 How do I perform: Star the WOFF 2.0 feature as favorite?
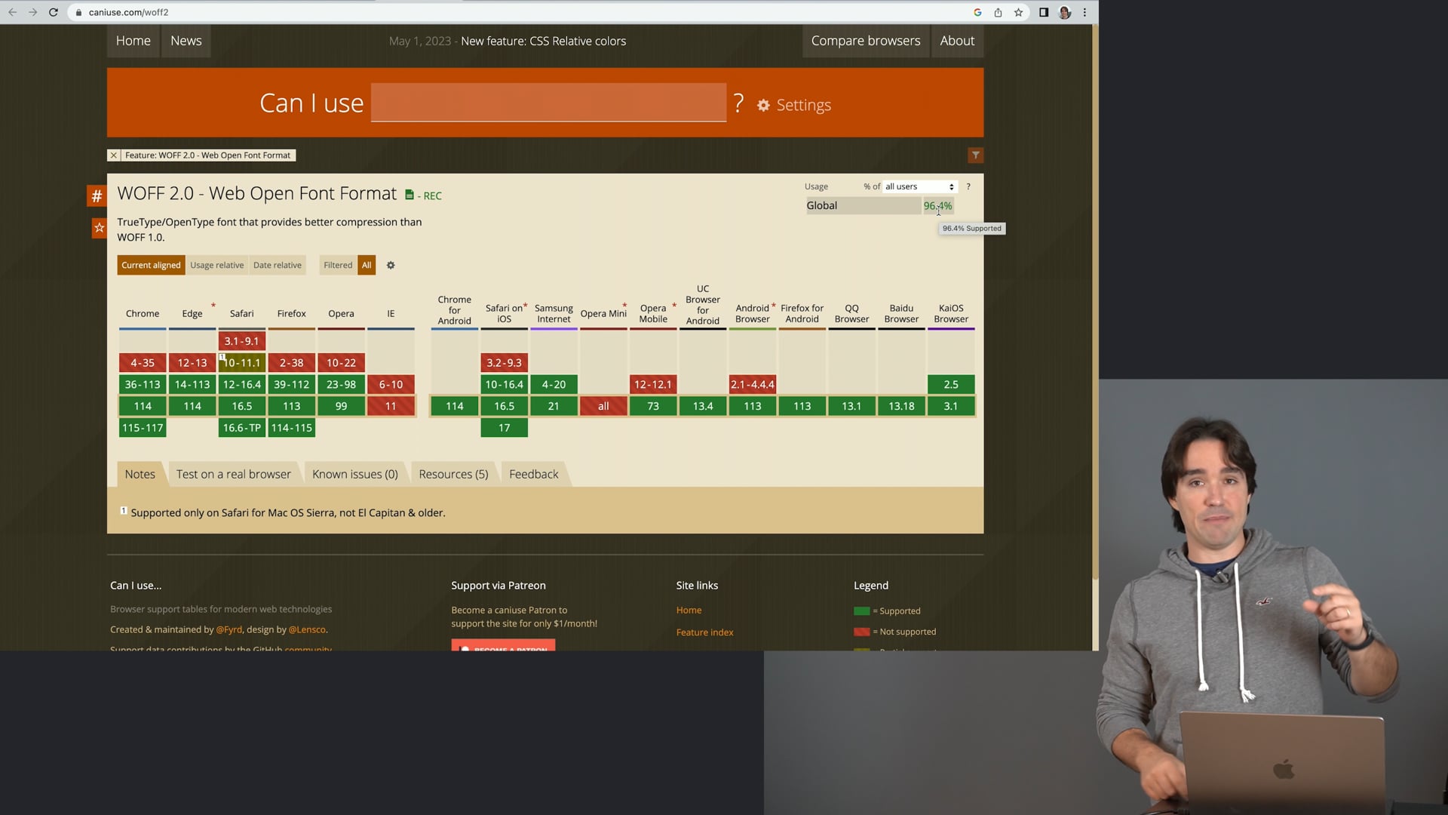99,228
